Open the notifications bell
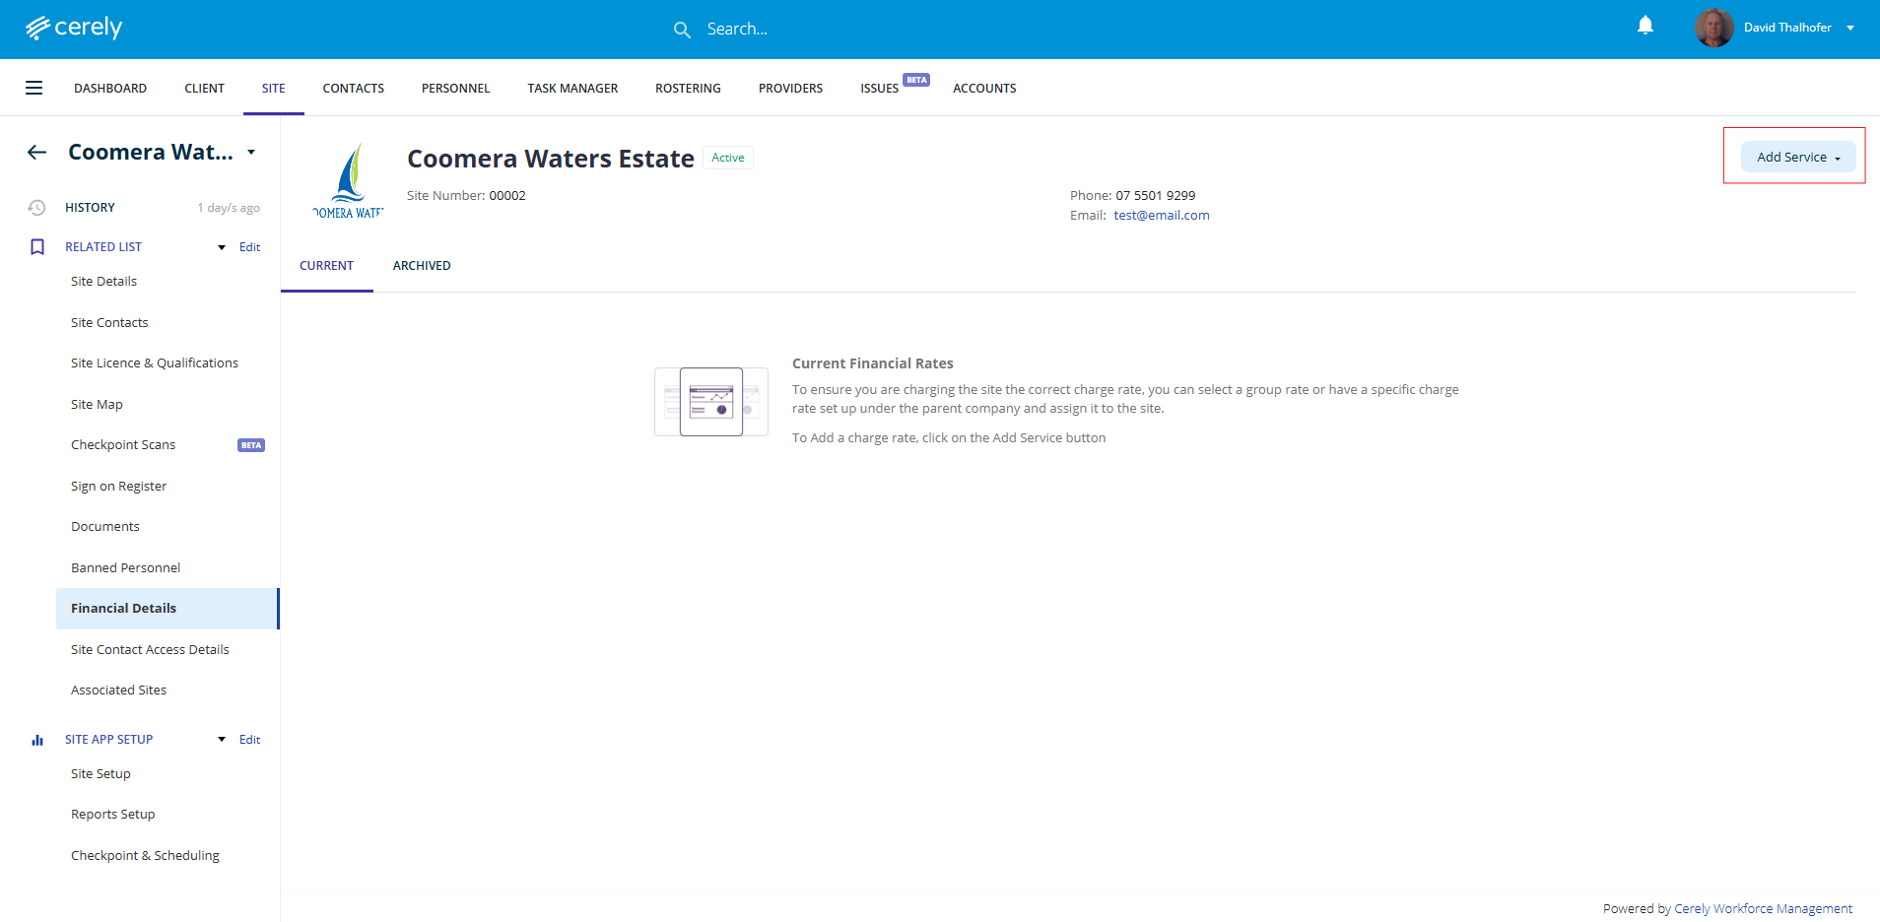Image resolution: width=1880 pixels, height=922 pixels. pyautogui.click(x=1645, y=26)
